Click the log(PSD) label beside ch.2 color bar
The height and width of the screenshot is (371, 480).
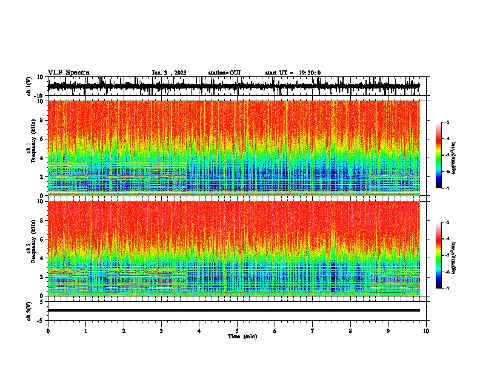453,258
